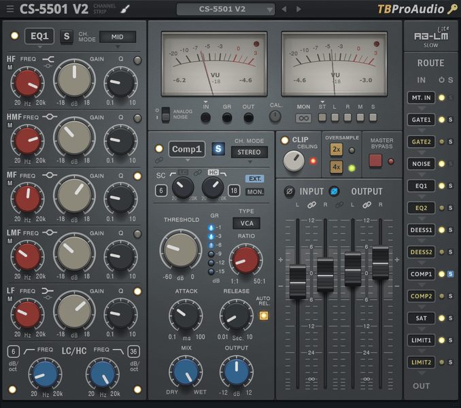Click the MON stereo link icon
Screen dimensions: 461x408
pos(303,118)
